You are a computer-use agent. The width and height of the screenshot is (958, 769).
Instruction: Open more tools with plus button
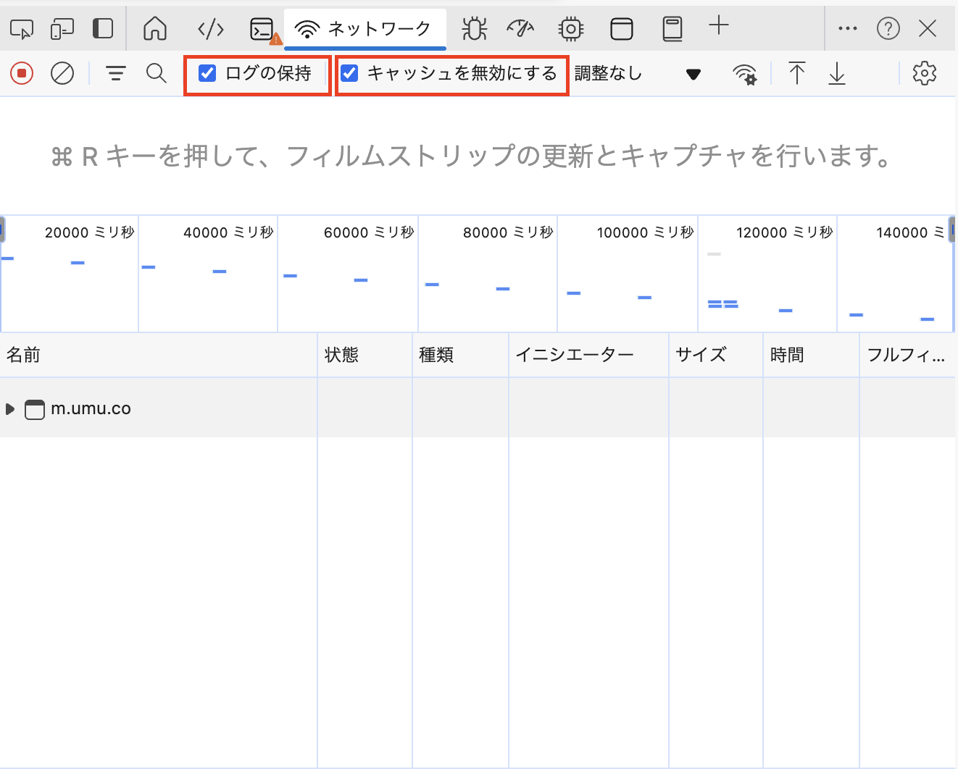[719, 26]
